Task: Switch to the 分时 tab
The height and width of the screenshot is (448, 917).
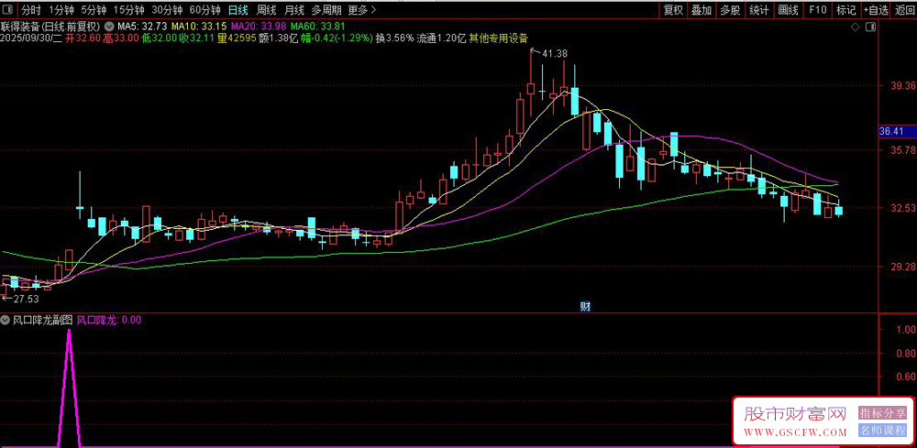Action: point(31,10)
